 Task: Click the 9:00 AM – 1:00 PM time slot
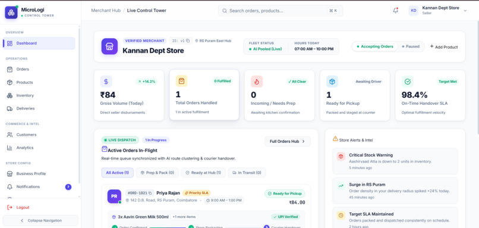[224, 201]
